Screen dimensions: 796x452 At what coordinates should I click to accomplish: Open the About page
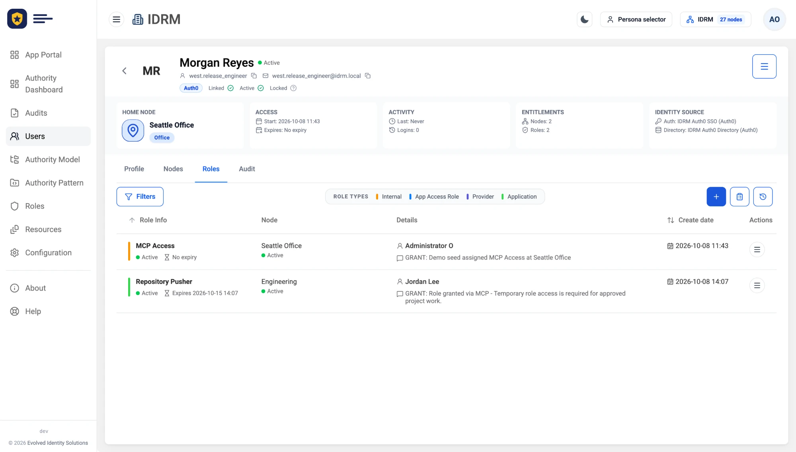point(48,288)
